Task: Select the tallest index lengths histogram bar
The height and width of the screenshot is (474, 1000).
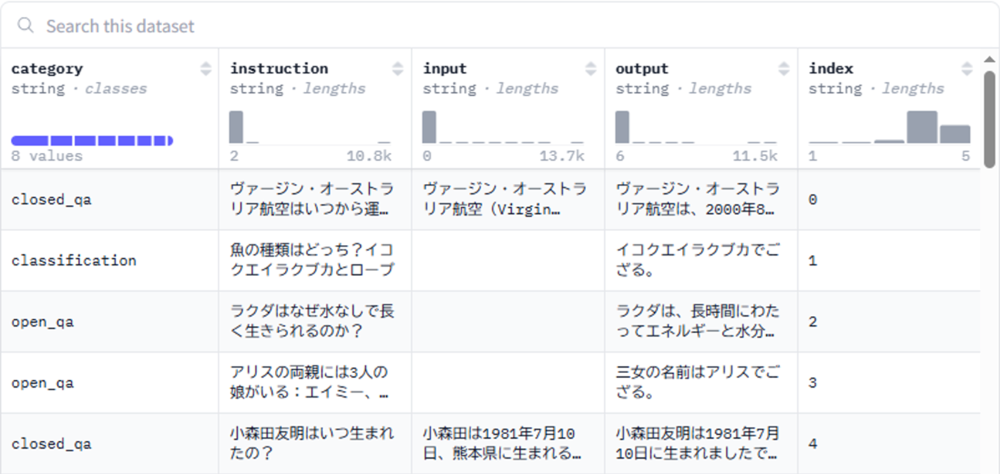Action: pos(922,127)
